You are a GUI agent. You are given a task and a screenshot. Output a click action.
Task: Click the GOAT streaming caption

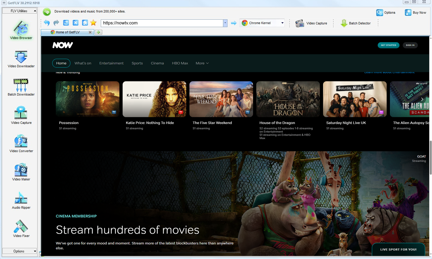point(419,158)
